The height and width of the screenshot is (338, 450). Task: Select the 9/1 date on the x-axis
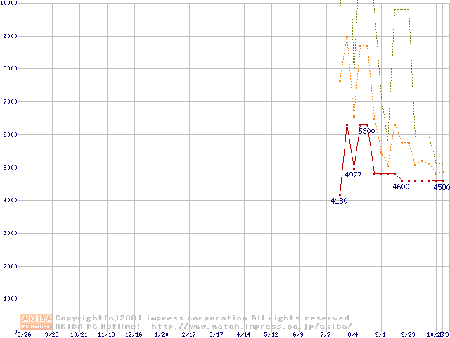380,334
